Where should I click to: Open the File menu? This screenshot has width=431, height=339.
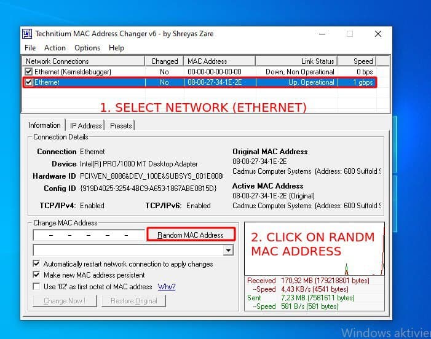(30, 48)
